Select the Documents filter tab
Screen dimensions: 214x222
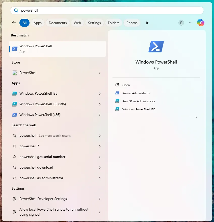point(58,23)
